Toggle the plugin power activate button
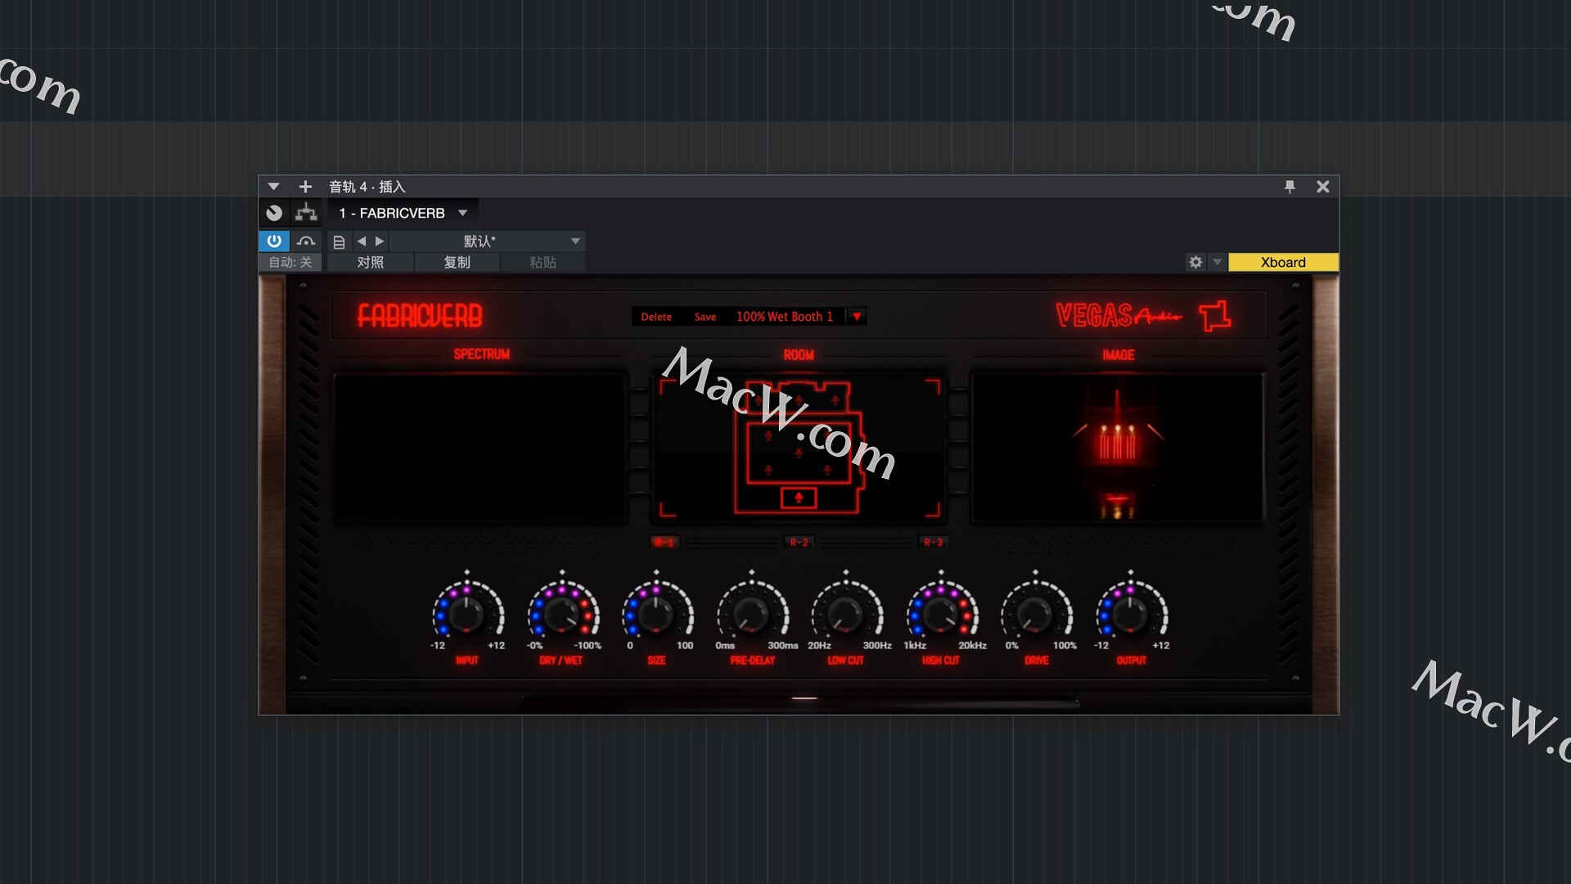The height and width of the screenshot is (884, 1571). 274,241
